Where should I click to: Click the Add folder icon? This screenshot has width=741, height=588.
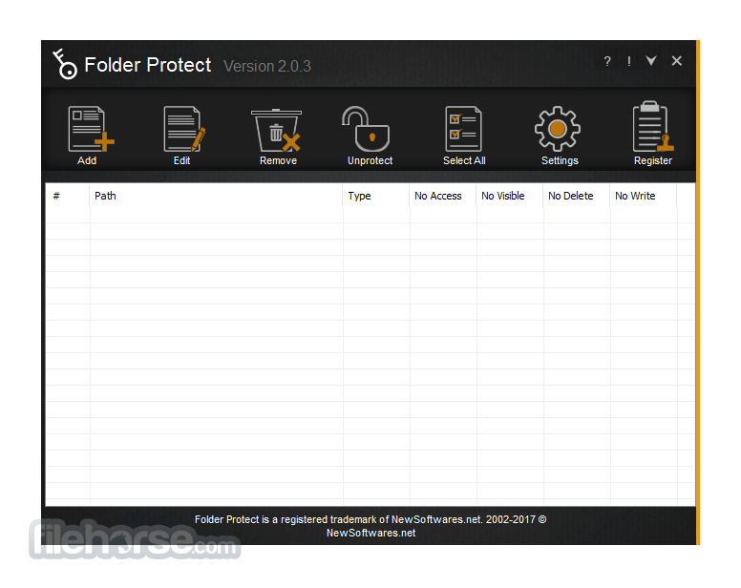click(91, 129)
